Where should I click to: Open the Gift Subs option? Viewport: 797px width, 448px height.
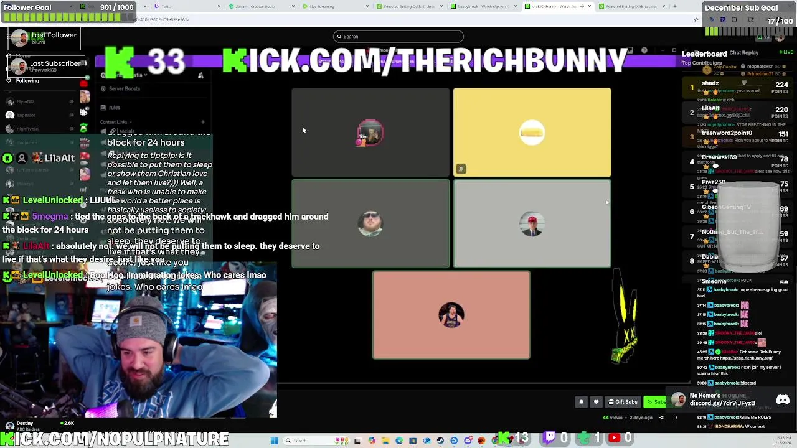click(x=623, y=402)
